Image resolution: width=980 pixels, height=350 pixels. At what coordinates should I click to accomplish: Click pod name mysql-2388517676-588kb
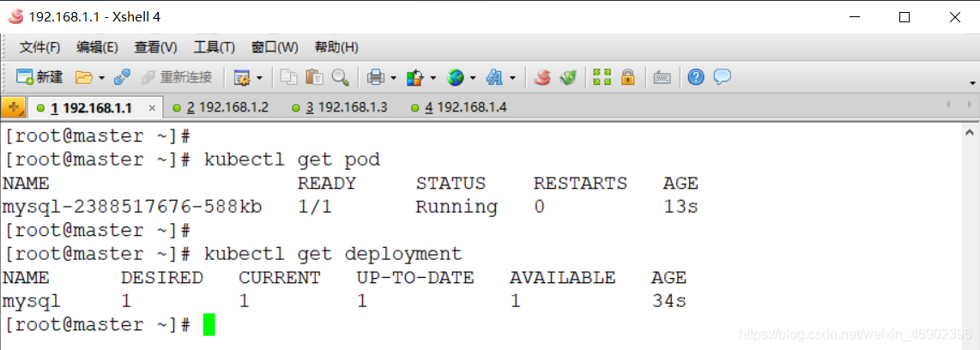click(132, 207)
